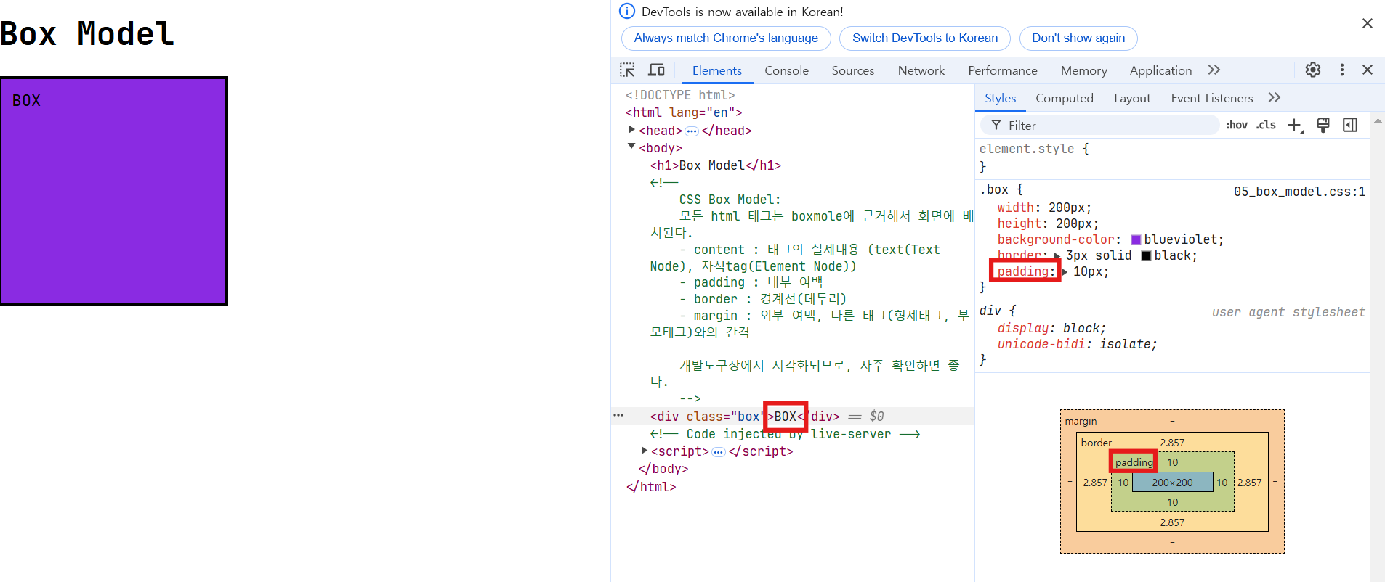Select the h1 Box Model DOM row

tap(716, 165)
